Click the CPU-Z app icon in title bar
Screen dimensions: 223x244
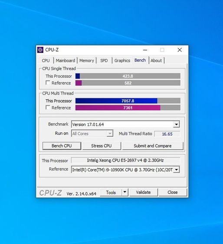click(40, 50)
